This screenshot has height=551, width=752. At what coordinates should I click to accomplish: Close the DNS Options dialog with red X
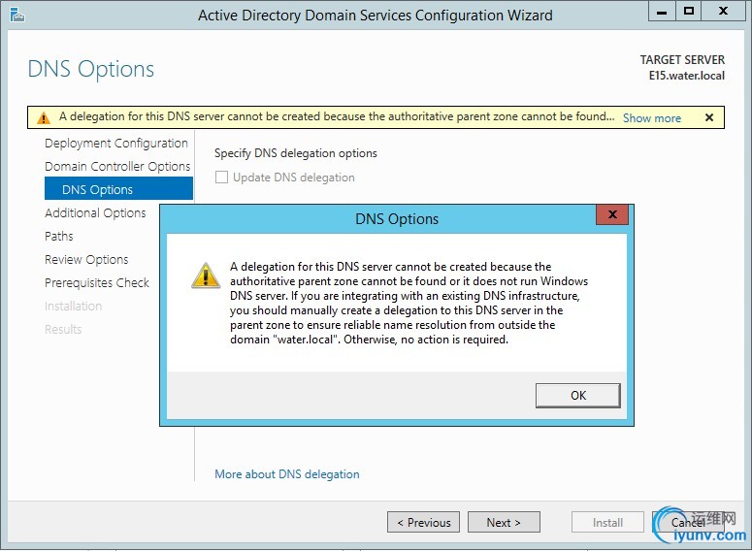click(x=612, y=214)
